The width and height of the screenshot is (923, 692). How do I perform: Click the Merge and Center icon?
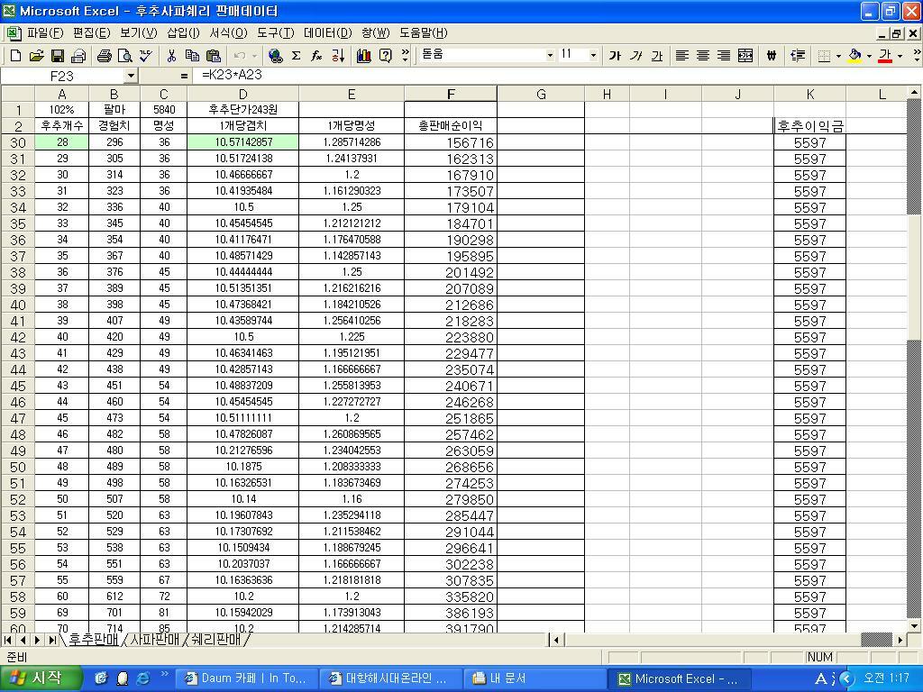pos(745,56)
